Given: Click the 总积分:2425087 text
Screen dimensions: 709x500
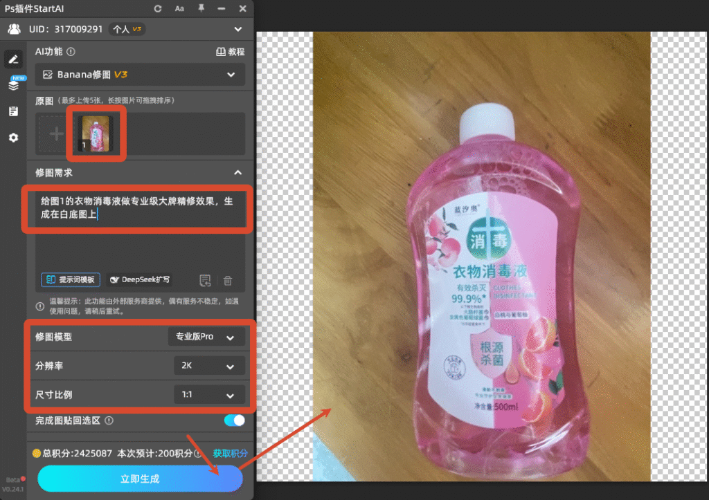Looking at the screenshot, I should click(x=78, y=453).
